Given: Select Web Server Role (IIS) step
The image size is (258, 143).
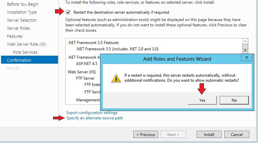Looking at the screenshot, I should tap(26, 44).
